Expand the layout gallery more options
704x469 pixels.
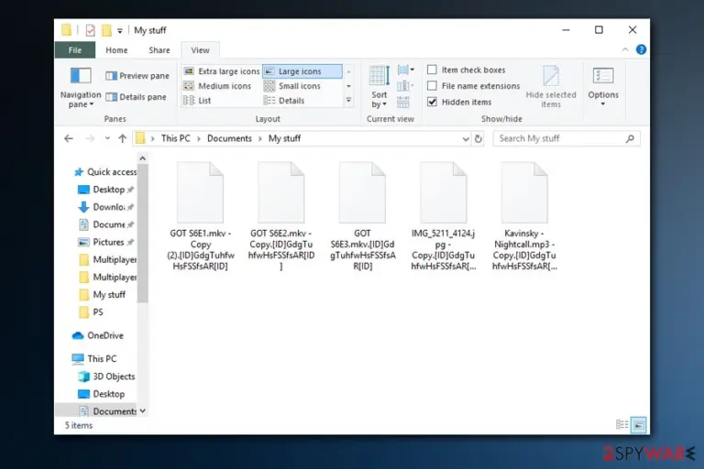(x=348, y=101)
